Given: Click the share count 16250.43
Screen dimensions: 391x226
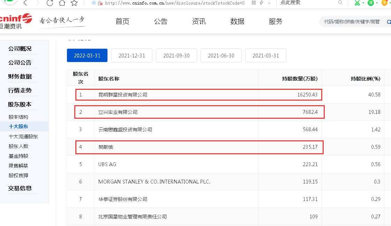Looking at the screenshot, I should pyautogui.click(x=308, y=95).
